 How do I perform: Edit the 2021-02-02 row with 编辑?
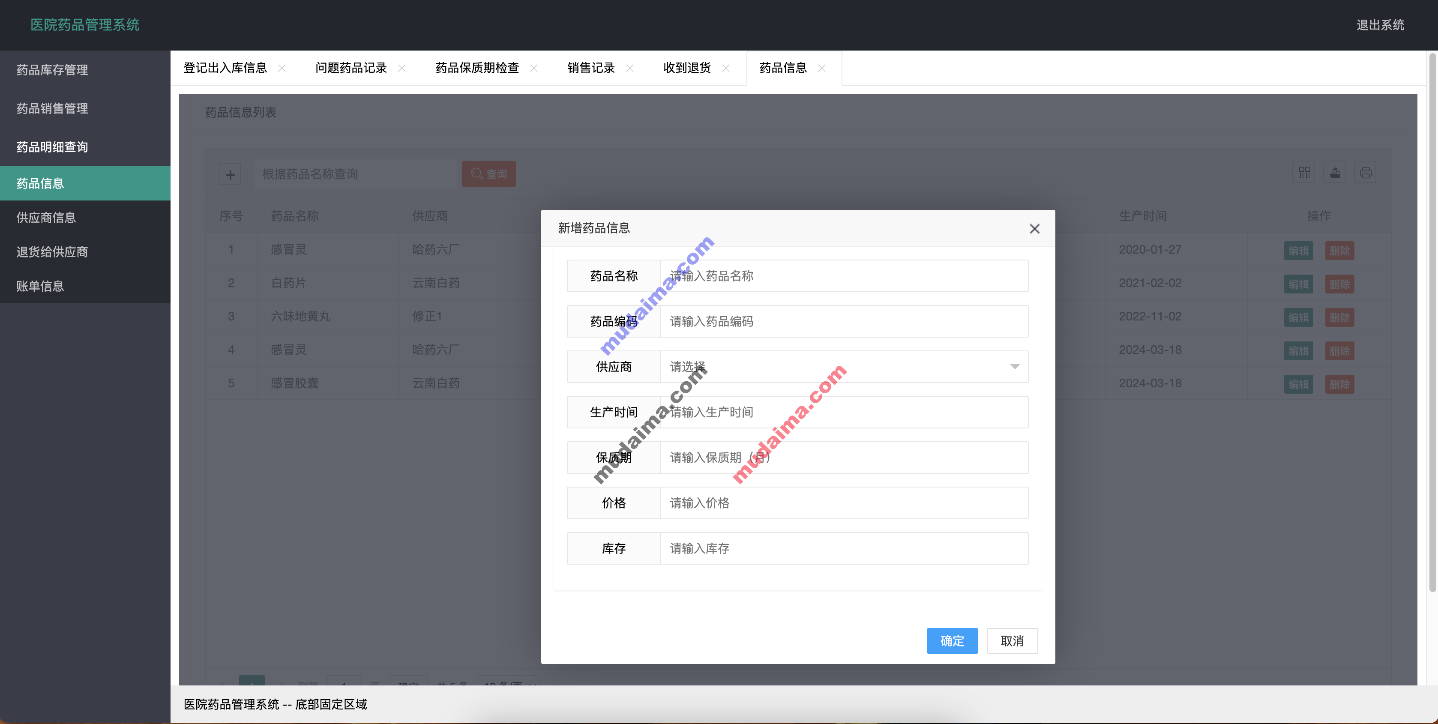[1298, 284]
